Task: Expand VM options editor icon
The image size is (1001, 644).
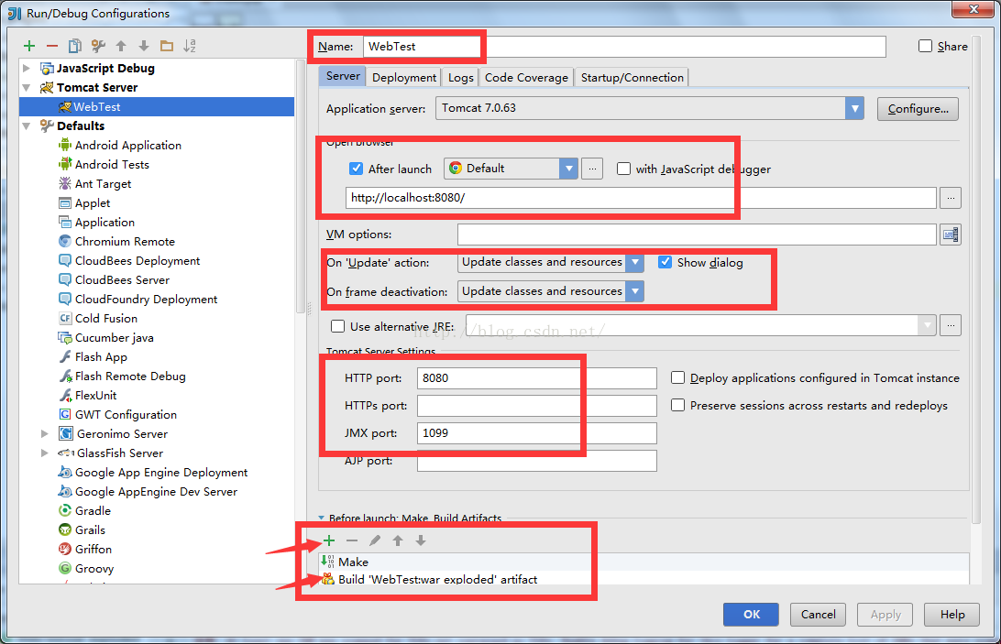Action: (951, 235)
